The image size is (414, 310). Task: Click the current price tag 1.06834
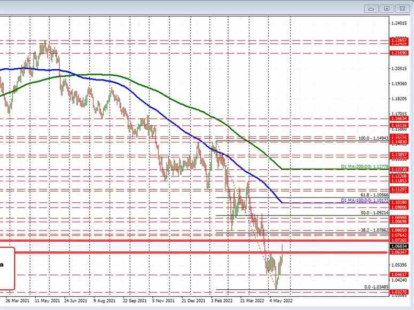399,246
